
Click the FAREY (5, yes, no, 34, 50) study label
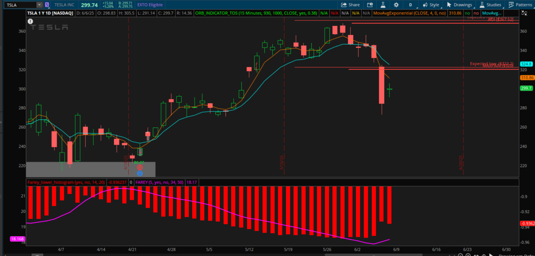(159, 182)
